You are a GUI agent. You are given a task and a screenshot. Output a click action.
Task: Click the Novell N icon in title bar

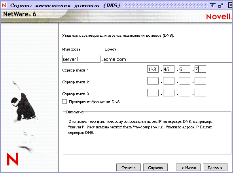point(4,5)
